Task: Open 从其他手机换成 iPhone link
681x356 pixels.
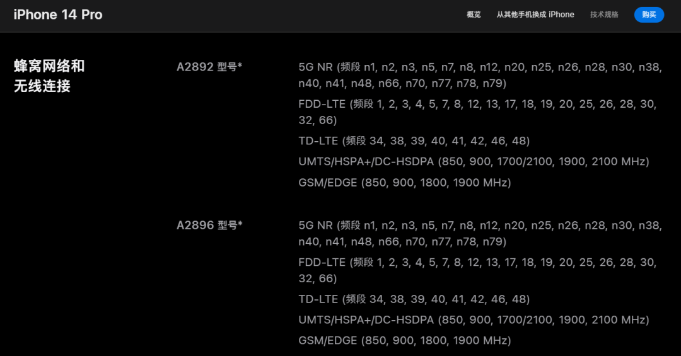Action: click(x=535, y=14)
